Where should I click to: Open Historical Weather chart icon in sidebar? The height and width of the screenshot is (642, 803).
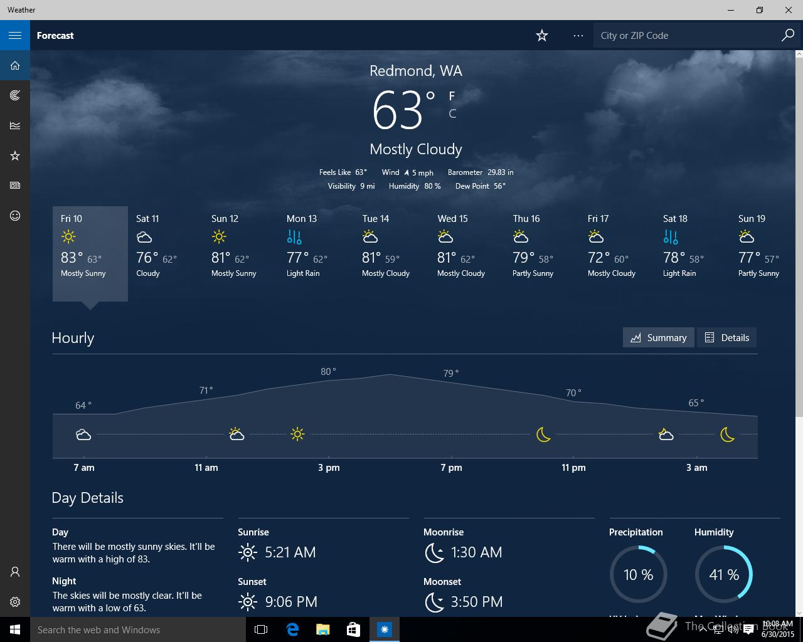click(15, 125)
